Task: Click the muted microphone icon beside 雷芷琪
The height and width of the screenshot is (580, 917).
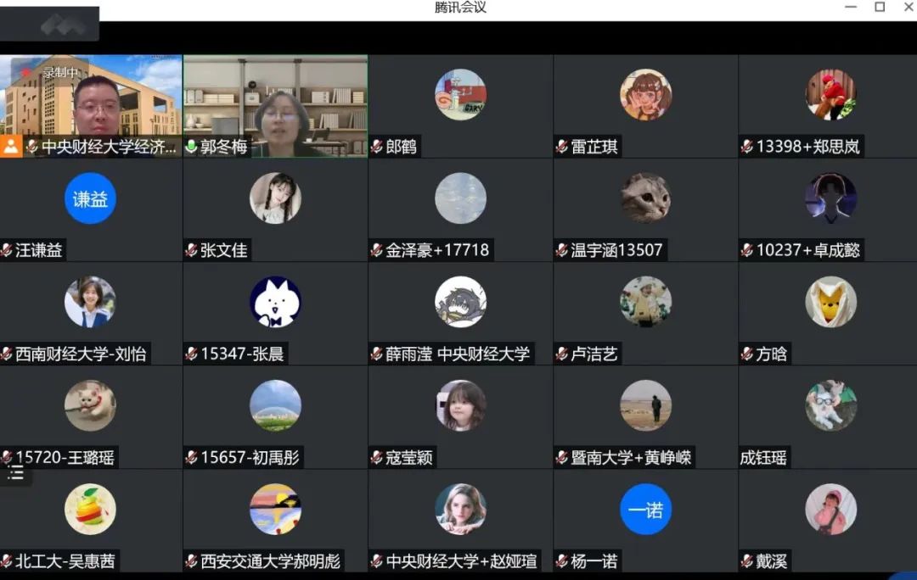Action: (562, 147)
